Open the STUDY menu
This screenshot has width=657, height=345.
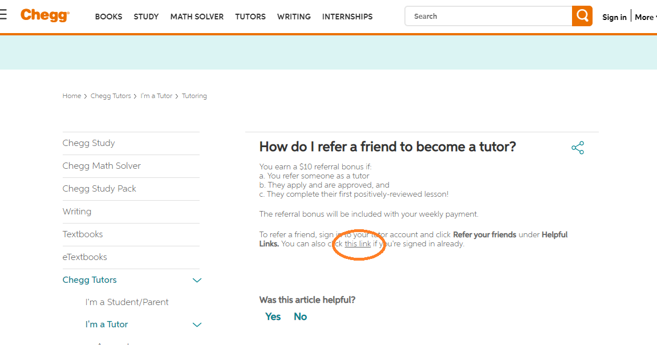(x=146, y=17)
